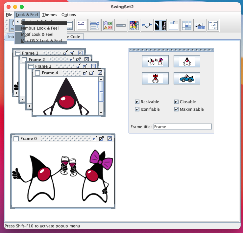
Task: Open the tabbed pane demo icon
Action: point(174,25)
